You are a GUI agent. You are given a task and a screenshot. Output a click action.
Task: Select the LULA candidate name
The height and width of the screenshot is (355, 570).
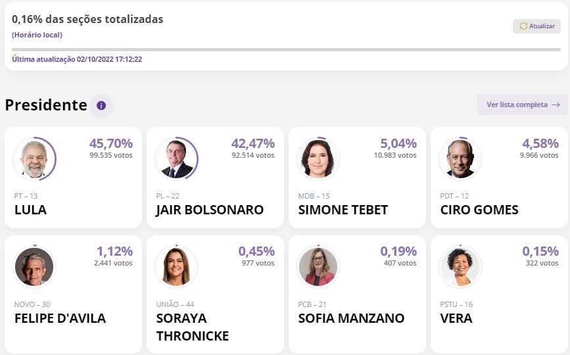tap(30, 210)
